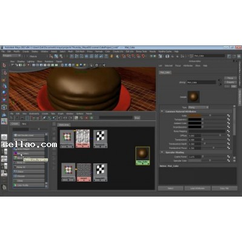242x242 pixels.
Task: Open the Polygons menu set dropdown
Action: (x=11, y=56)
